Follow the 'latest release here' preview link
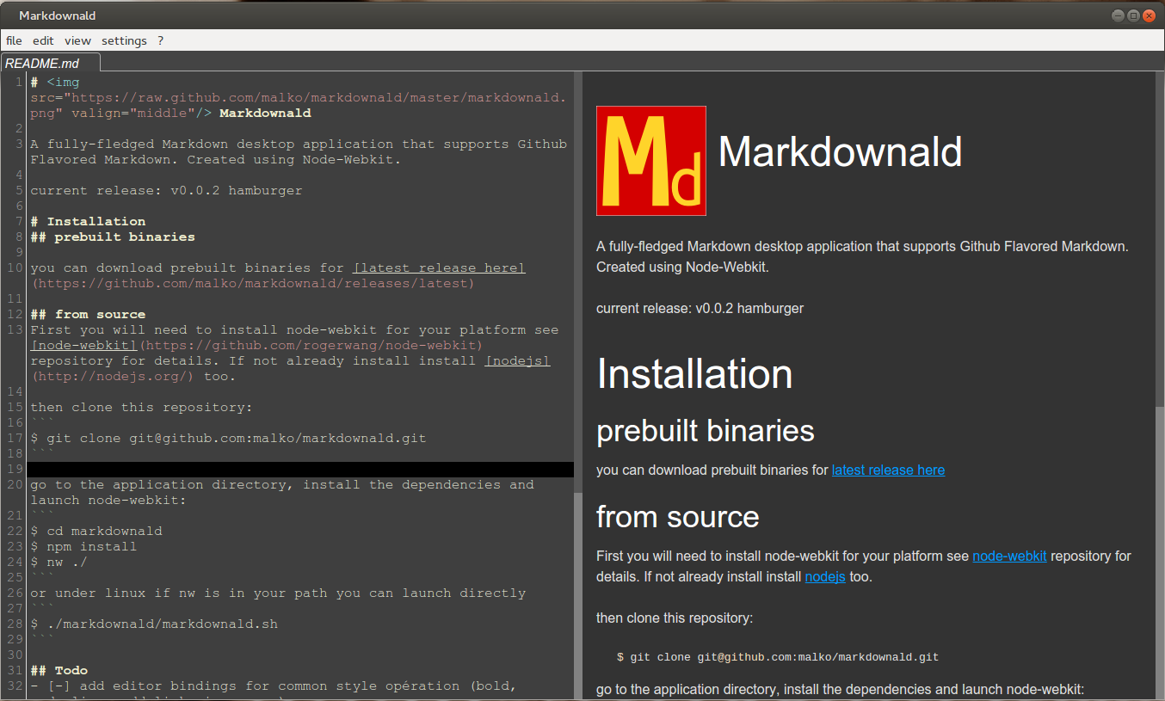The height and width of the screenshot is (701, 1165). (x=888, y=470)
